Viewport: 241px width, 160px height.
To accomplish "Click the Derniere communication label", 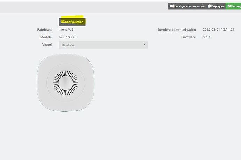I will tap(177, 30).
